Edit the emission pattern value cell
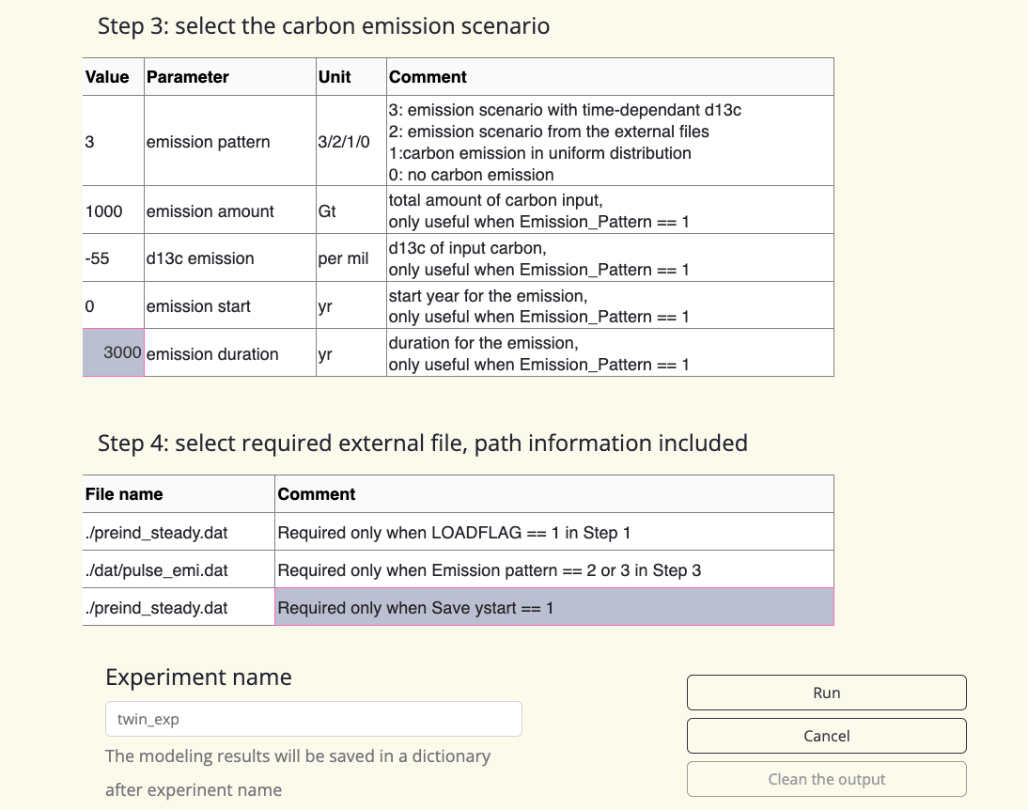1028x810 pixels. pyautogui.click(x=113, y=142)
